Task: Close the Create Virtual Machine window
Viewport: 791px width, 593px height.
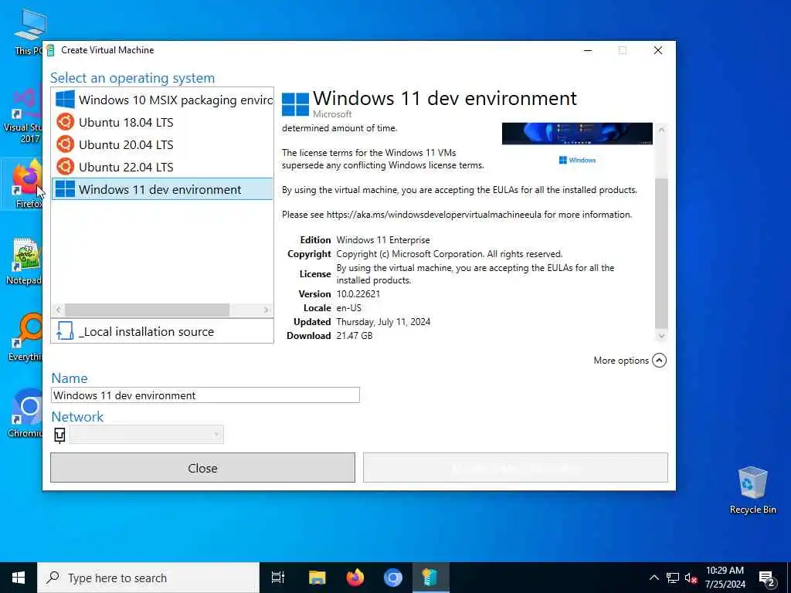Action: [x=658, y=50]
